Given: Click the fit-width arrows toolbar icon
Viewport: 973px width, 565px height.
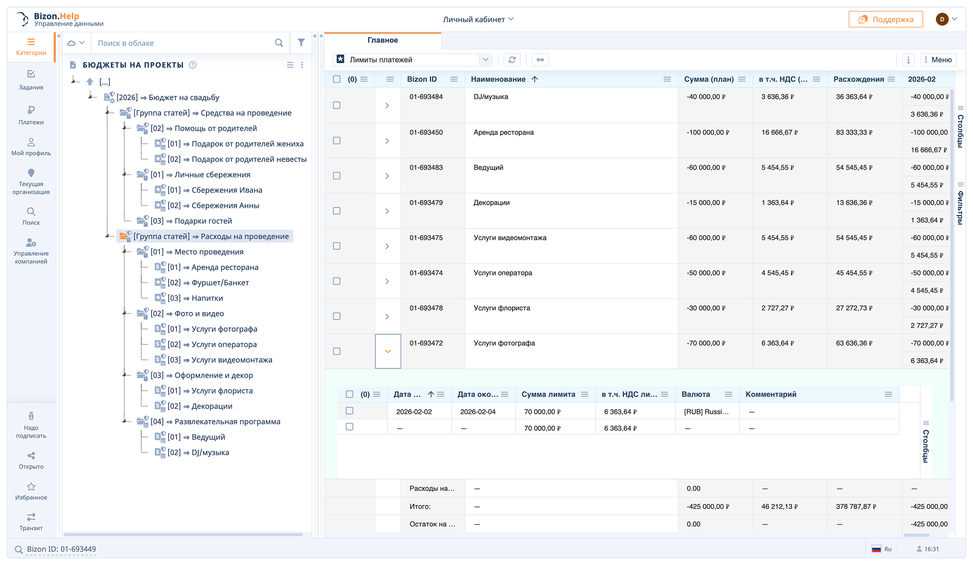Looking at the screenshot, I should coord(540,60).
